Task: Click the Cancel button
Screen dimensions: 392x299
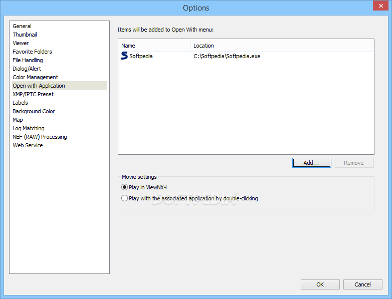Action: [x=362, y=284]
